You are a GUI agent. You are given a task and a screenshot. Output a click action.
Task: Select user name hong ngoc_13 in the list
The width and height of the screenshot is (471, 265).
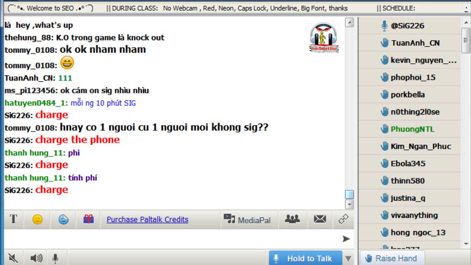point(418,233)
